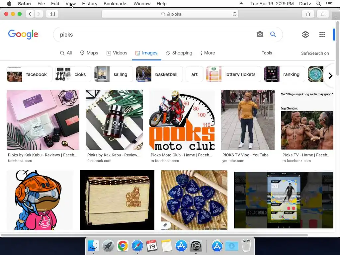The image size is (340, 255).
Task: Open the SafeSearch on setting
Action: point(315,53)
